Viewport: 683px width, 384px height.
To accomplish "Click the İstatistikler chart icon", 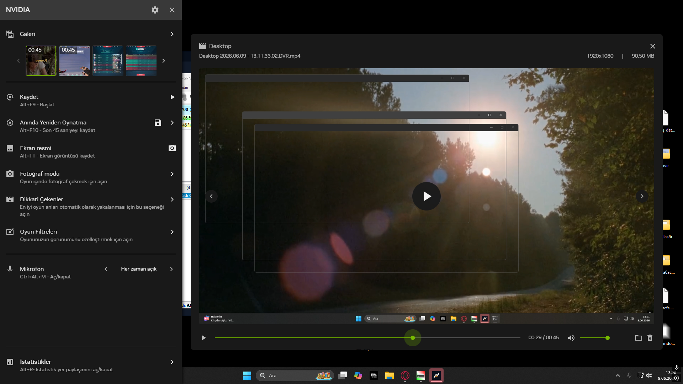I will 10,362.
